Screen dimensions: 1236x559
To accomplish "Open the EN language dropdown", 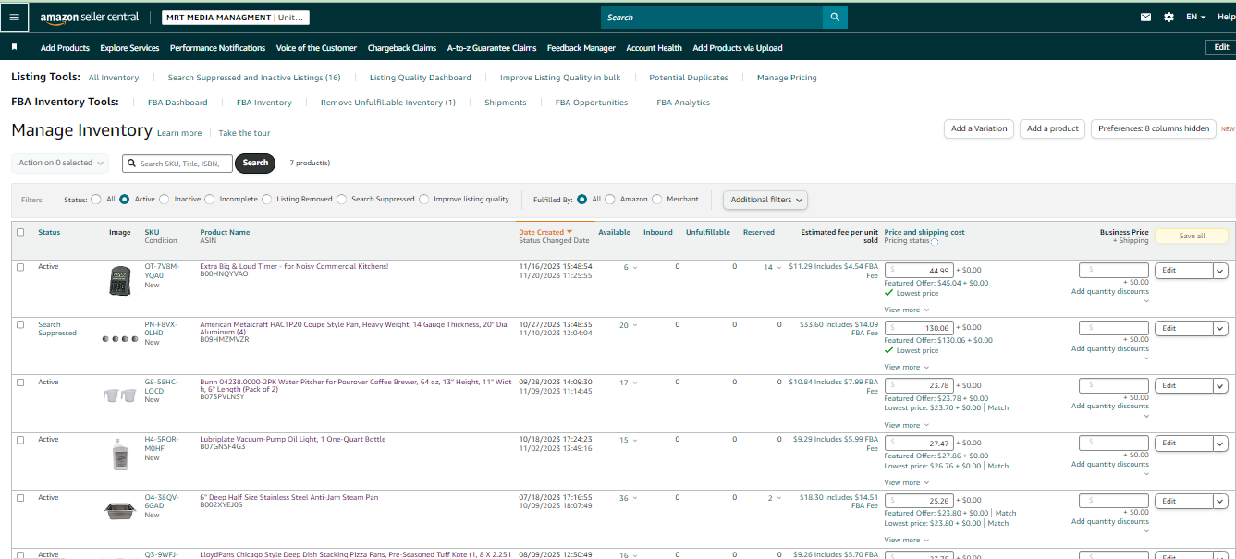I will point(1195,17).
